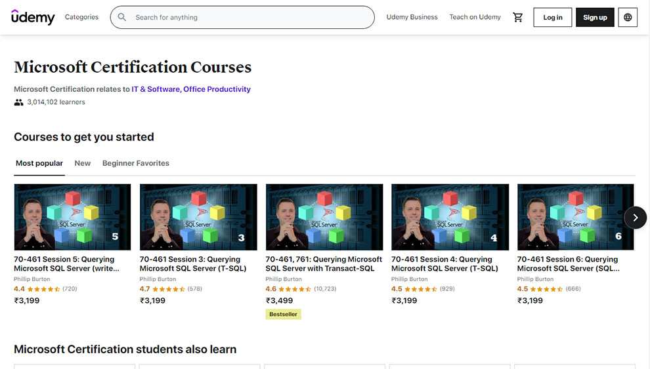Click the search magnifier icon
This screenshot has width=650, height=369.
point(122,18)
